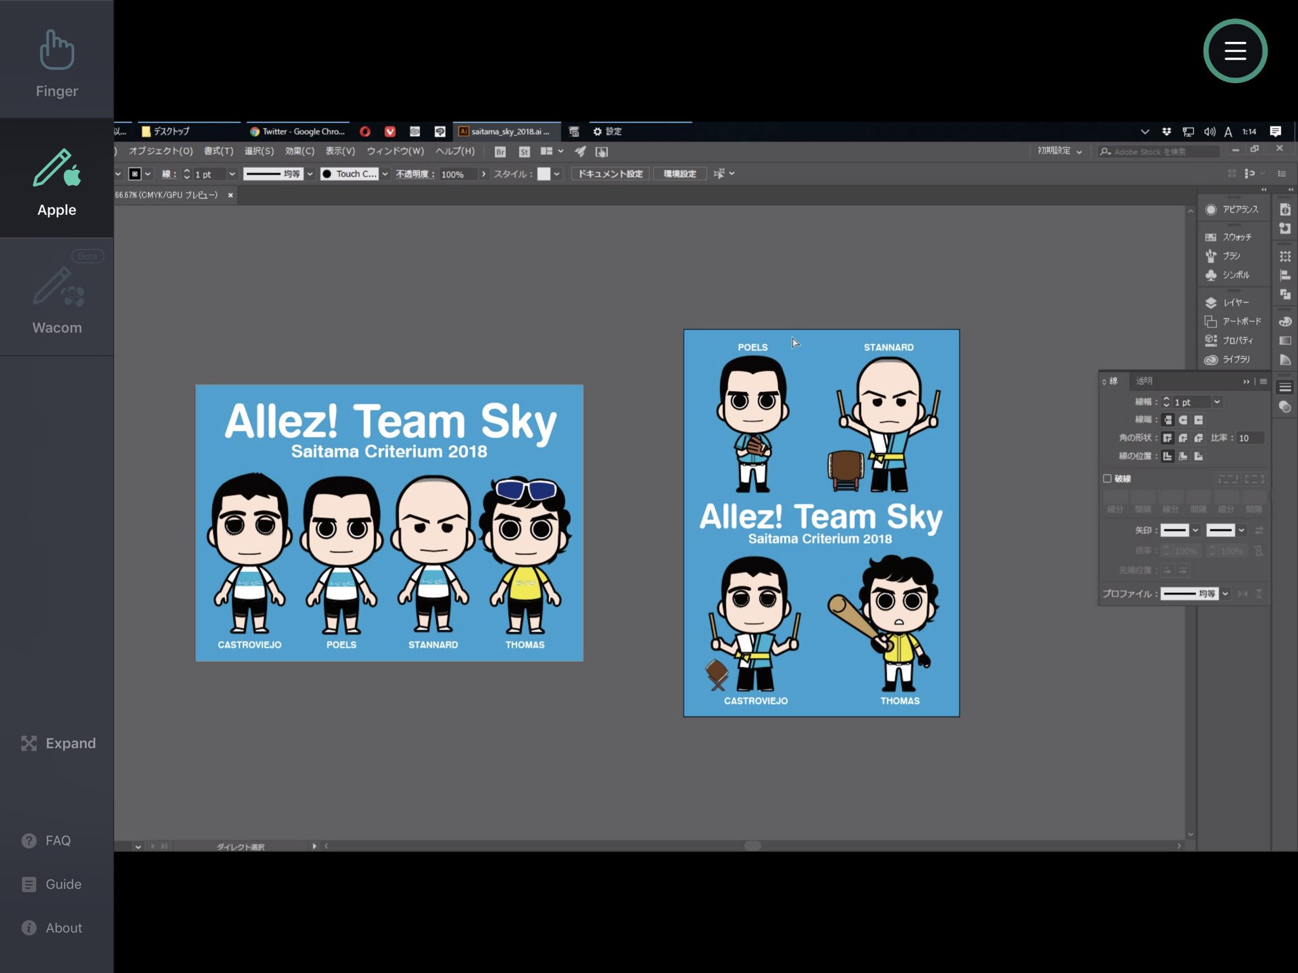1298x973 pixels.
Task: Click the Adobe Stock search field
Action: click(x=1159, y=151)
